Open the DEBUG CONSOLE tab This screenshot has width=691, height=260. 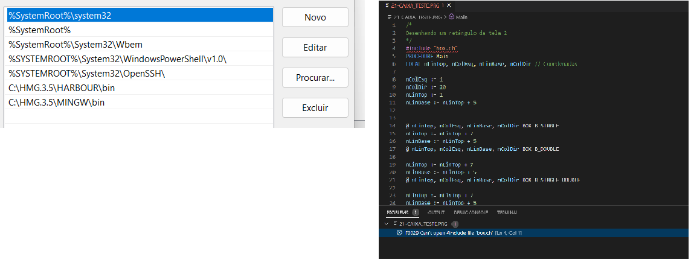click(472, 213)
